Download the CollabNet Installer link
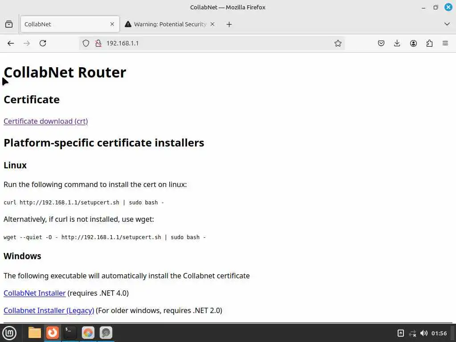This screenshot has height=342, width=456. point(35,293)
